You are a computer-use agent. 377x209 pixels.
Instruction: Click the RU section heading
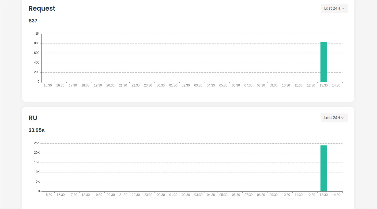pyautogui.click(x=33, y=118)
